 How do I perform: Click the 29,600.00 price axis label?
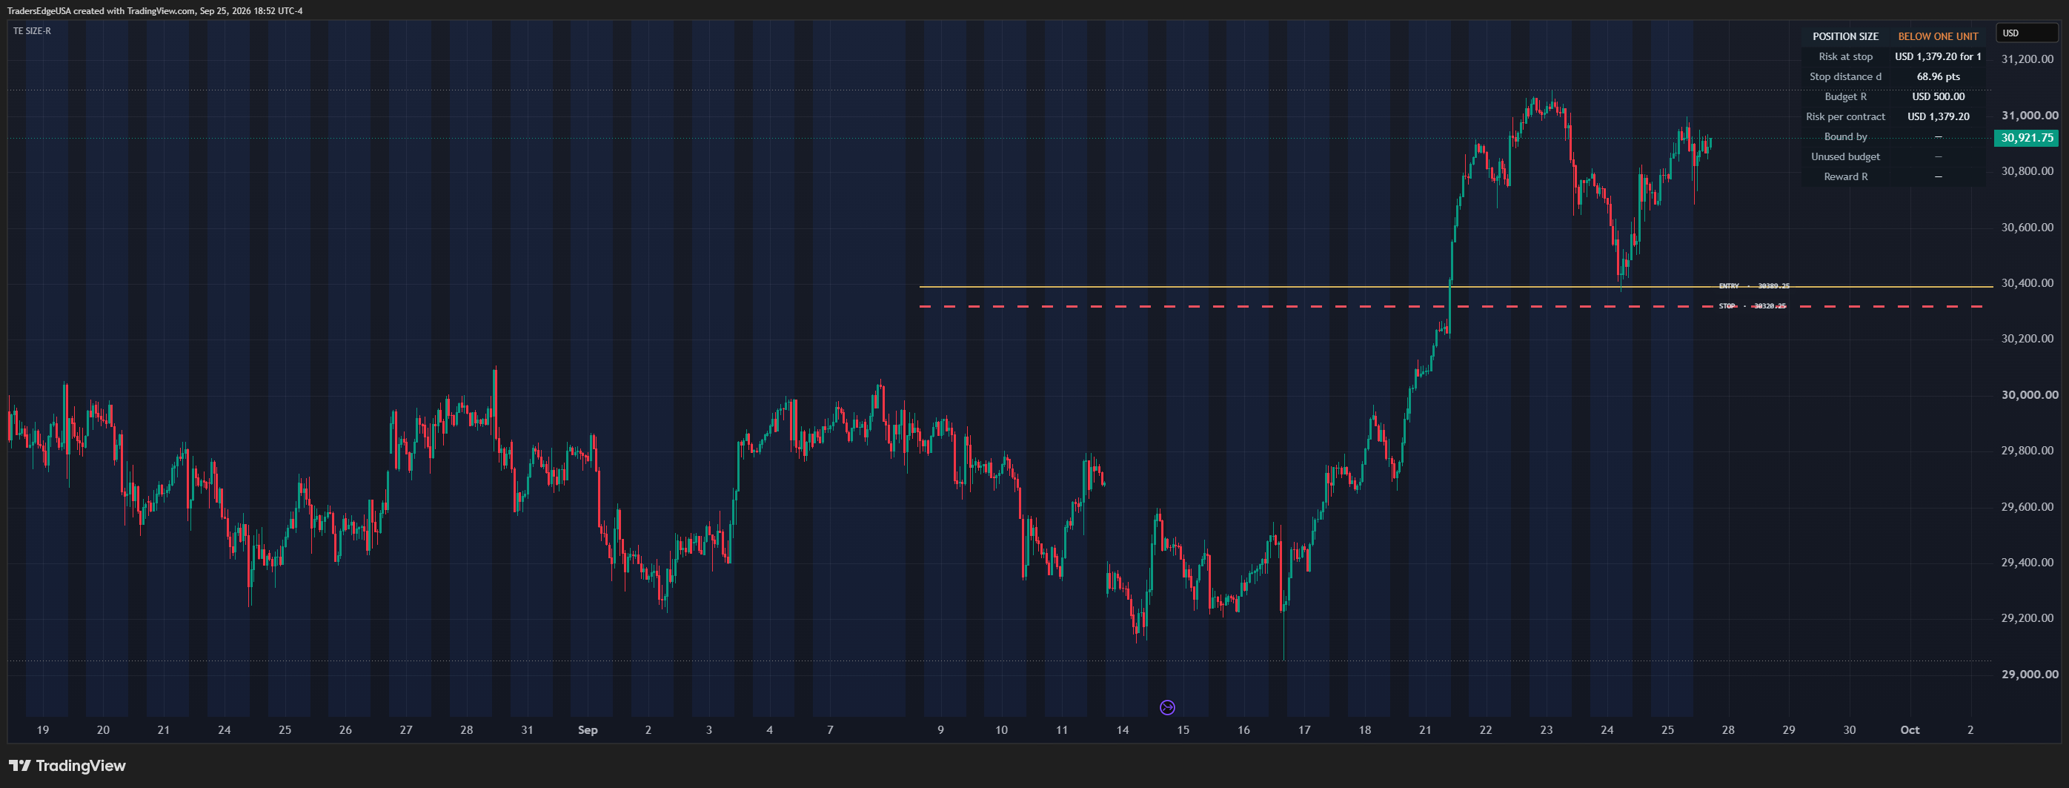(2027, 507)
